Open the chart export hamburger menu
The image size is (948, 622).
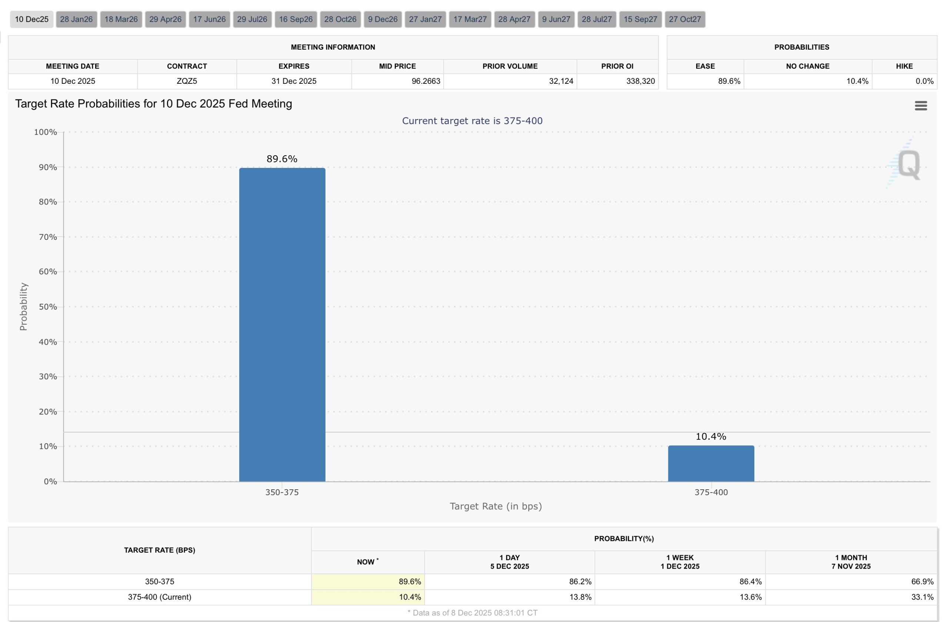pos(921,106)
